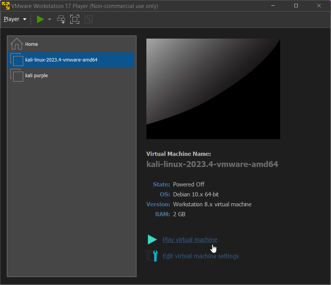
Task: Expand the power options dropdown arrow
Action: (50, 19)
